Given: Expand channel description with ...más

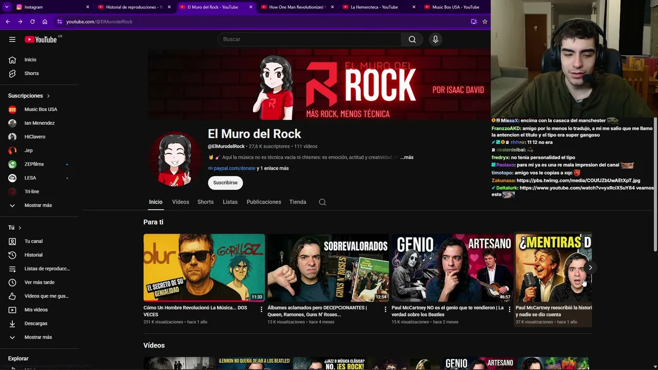Looking at the screenshot, I should pos(407,157).
